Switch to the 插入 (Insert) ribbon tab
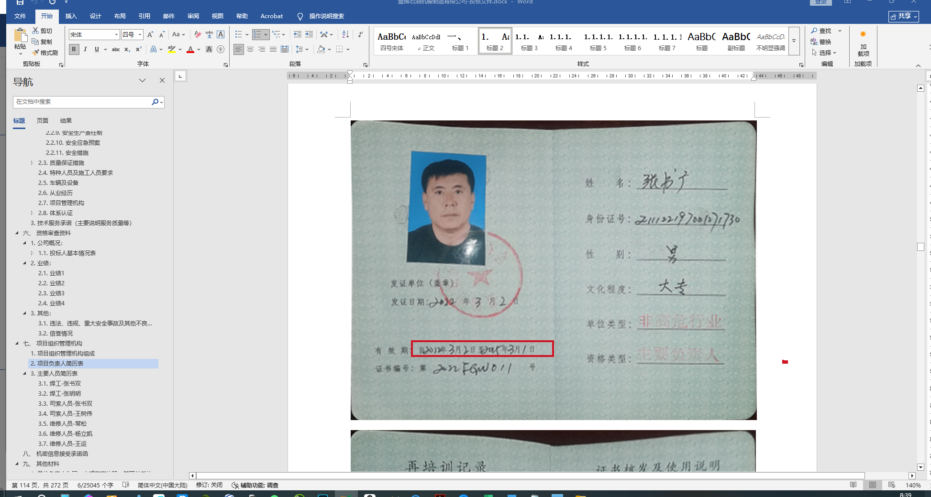 tap(71, 16)
